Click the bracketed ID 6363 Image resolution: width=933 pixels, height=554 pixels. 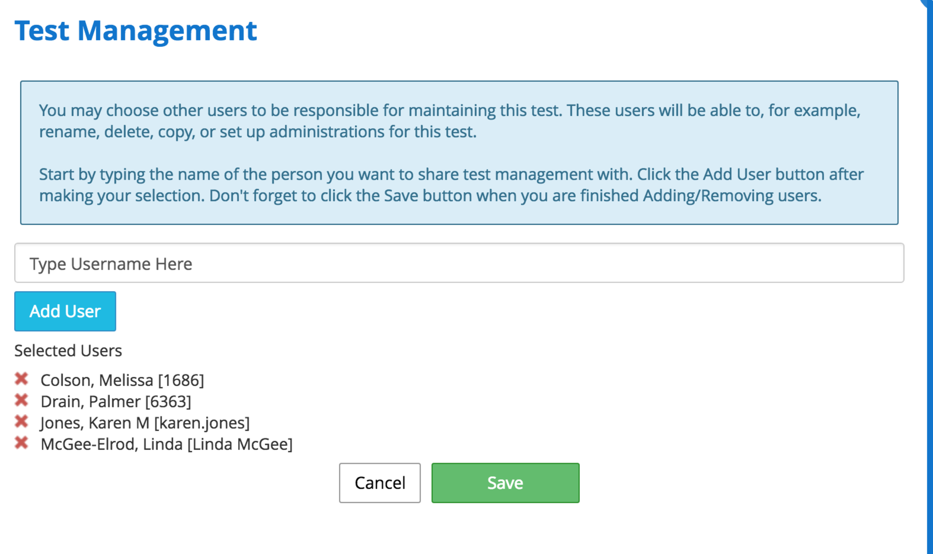[x=168, y=402]
